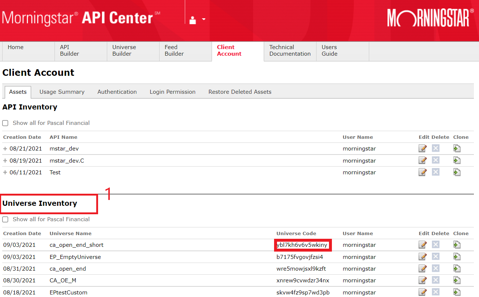Clone the EPtestCustom universe
This screenshot has width=479, height=297.
click(457, 292)
